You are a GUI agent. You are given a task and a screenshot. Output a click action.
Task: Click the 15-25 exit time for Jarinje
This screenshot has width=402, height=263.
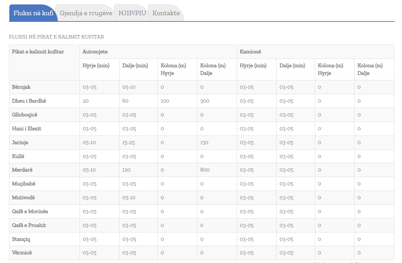click(129, 142)
